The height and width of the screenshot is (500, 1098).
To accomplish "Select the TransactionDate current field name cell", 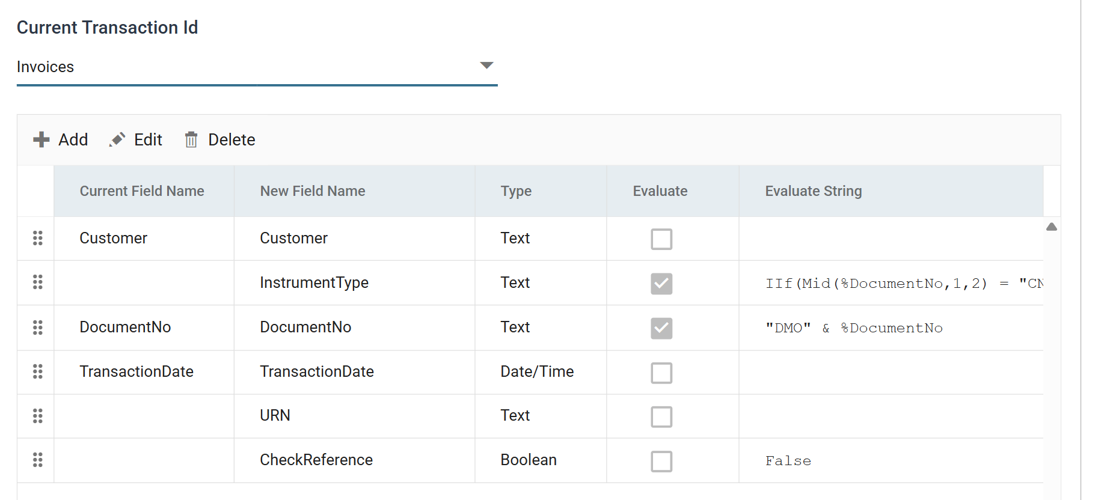I will coord(144,371).
